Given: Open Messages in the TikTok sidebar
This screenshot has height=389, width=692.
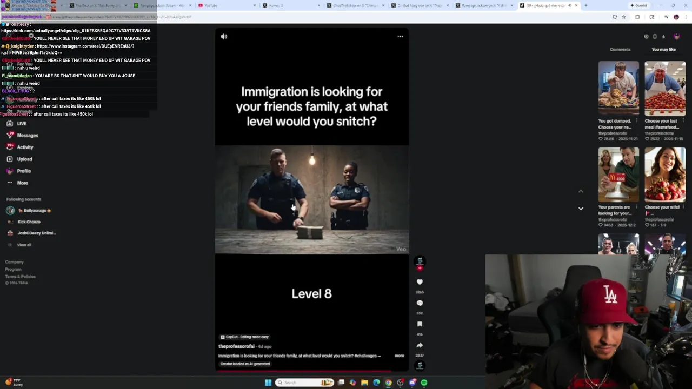Looking at the screenshot, I should click(x=28, y=135).
